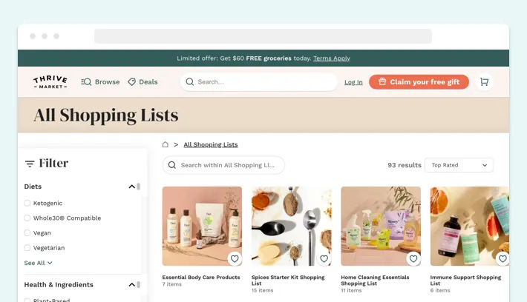Check the Ketogenic diet filter

27,203
